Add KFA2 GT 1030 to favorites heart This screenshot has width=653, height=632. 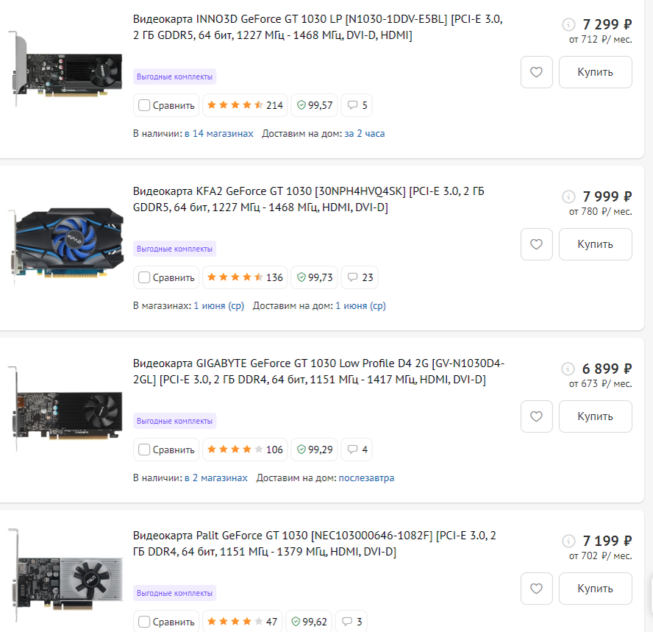[536, 244]
